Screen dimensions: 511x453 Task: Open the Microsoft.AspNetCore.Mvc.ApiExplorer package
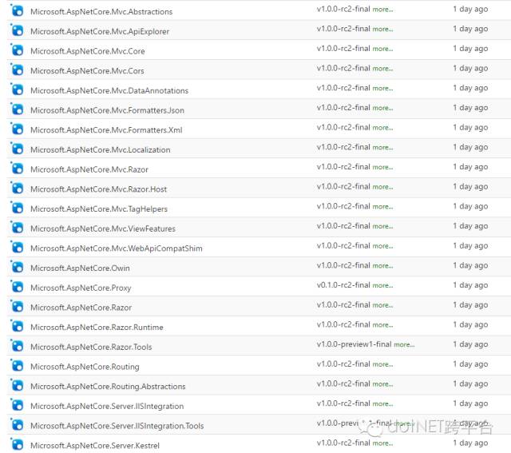pos(100,32)
